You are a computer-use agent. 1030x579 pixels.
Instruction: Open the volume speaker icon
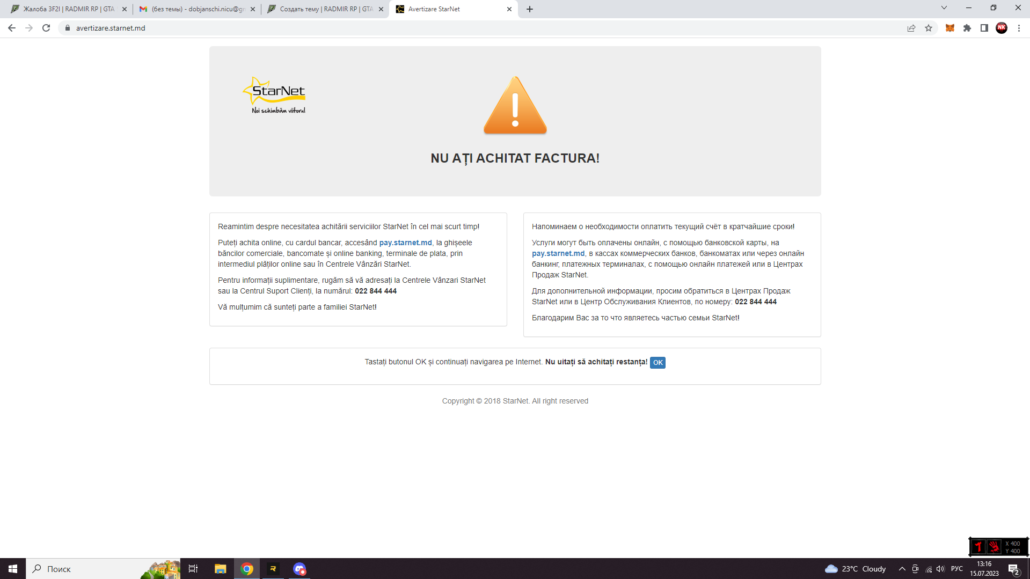(x=940, y=569)
